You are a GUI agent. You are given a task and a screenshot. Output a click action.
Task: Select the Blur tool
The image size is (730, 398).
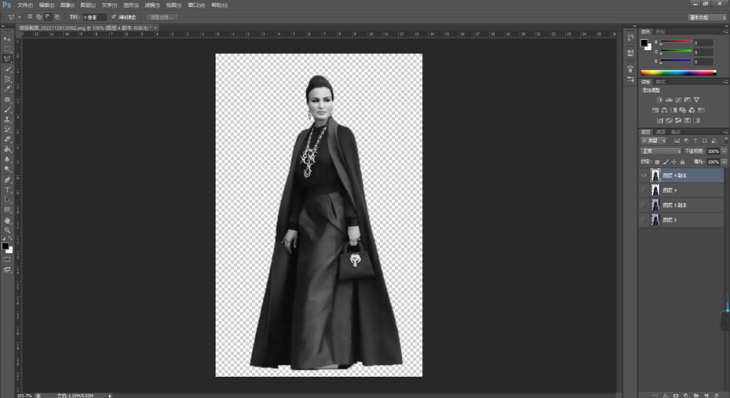7,159
